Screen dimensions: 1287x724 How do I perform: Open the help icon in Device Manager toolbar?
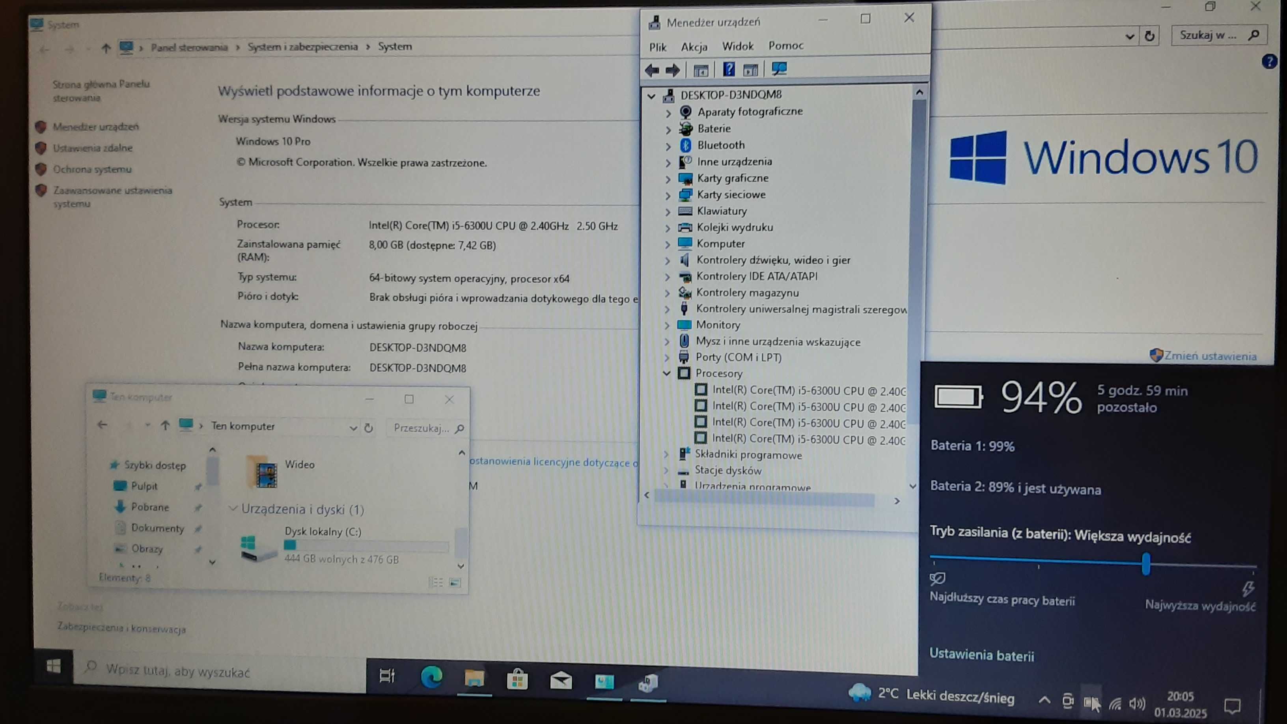click(728, 69)
